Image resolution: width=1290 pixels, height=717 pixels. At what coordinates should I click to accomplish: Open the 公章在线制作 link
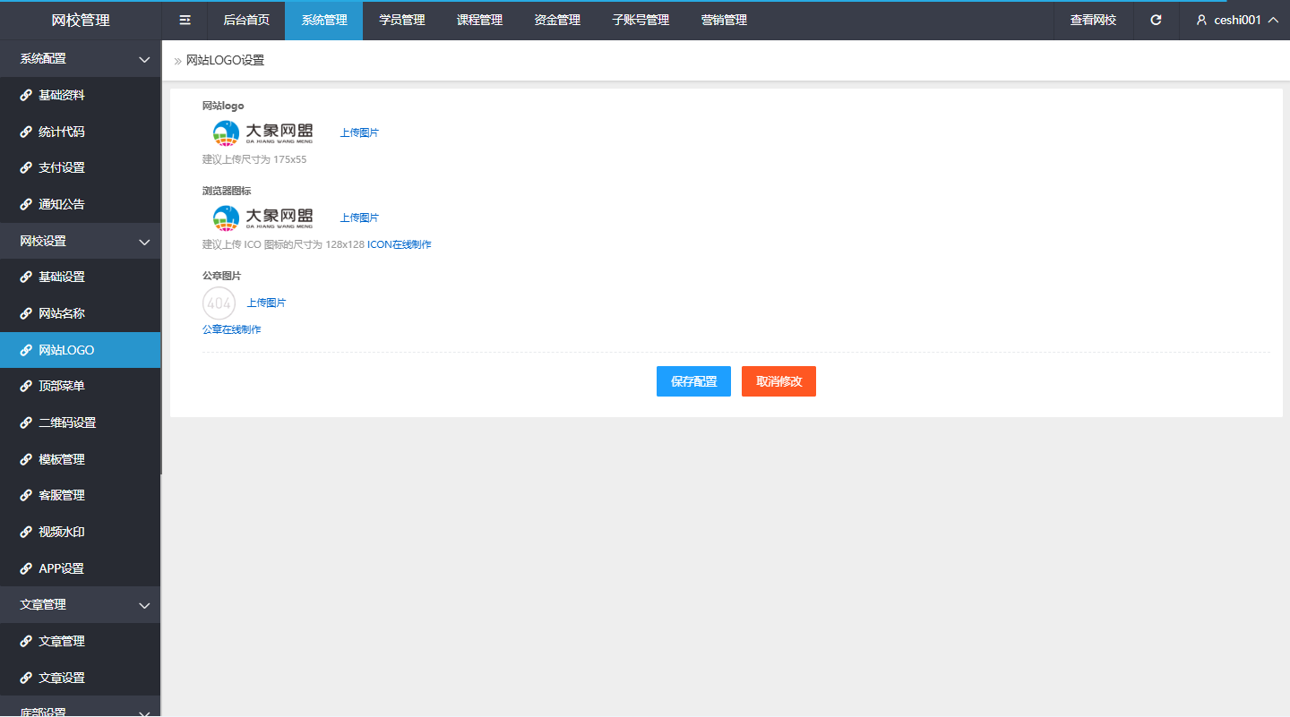[x=232, y=329]
